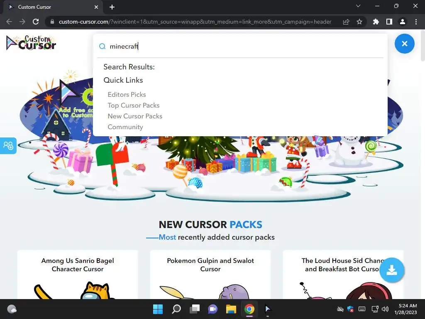
Task: Open File Explorer on taskbar
Action: click(x=231, y=309)
